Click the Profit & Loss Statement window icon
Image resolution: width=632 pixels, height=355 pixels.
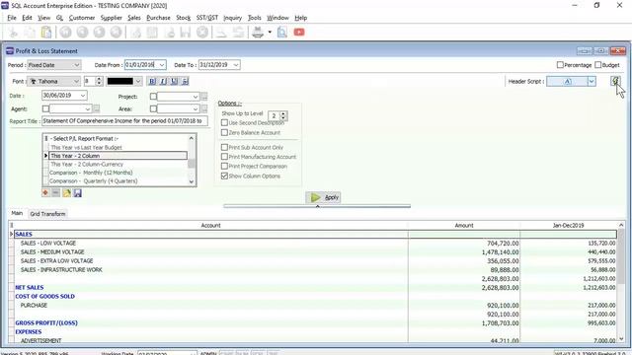[x=10, y=51]
